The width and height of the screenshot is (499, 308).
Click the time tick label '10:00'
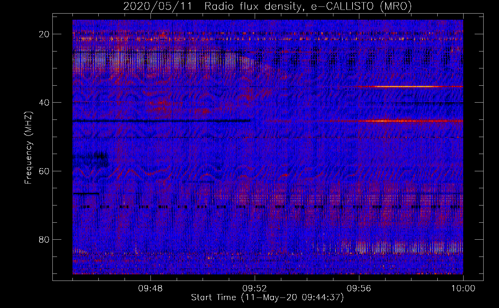[x=463, y=289]
